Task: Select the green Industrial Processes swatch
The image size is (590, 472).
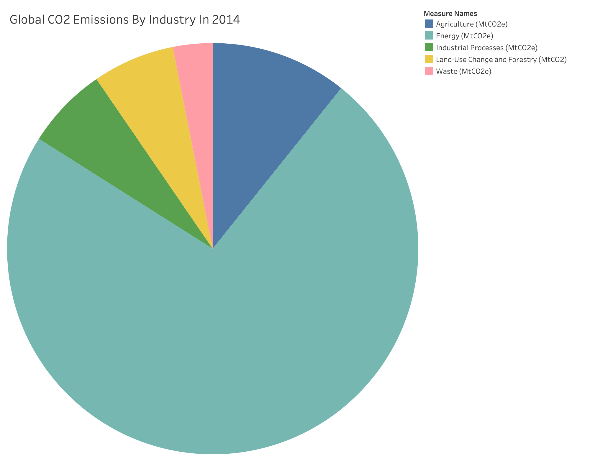Action: (x=430, y=47)
